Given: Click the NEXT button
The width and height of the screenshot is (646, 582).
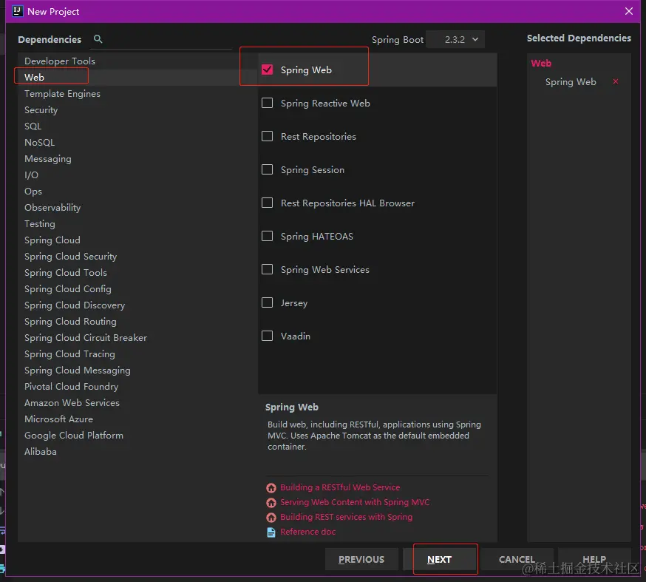Looking at the screenshot, I should pyautogui.click(x=440, y=559).
